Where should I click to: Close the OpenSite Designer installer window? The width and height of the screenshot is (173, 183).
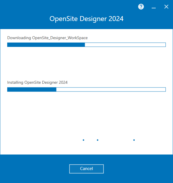(166, 7)
